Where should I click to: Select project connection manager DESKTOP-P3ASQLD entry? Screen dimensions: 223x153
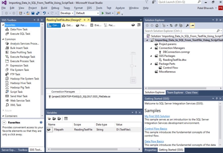79,96
